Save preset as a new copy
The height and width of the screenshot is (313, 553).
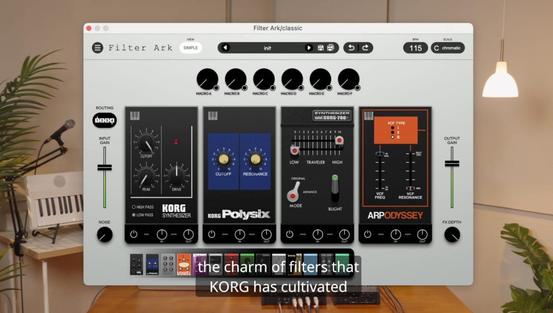point(330,48)
